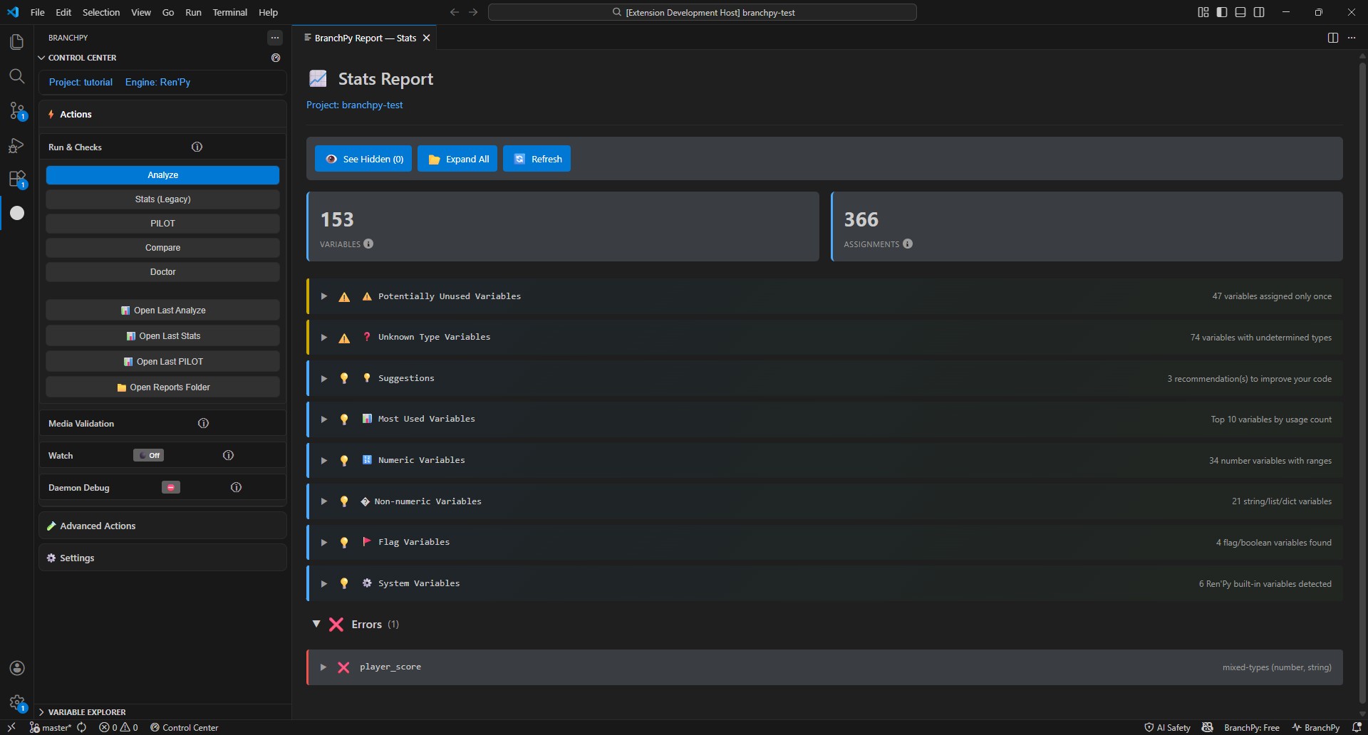
Task: Open the Help menu
Action: tap(269, 12)
